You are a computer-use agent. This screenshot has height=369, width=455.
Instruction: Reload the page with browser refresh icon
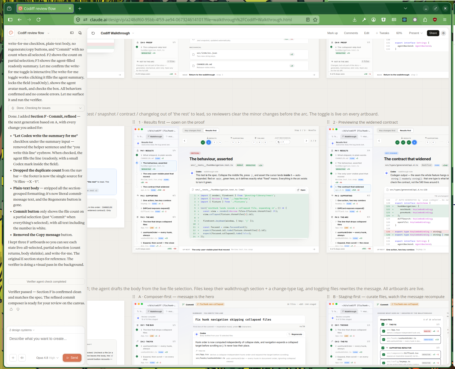tap(38, 20)
